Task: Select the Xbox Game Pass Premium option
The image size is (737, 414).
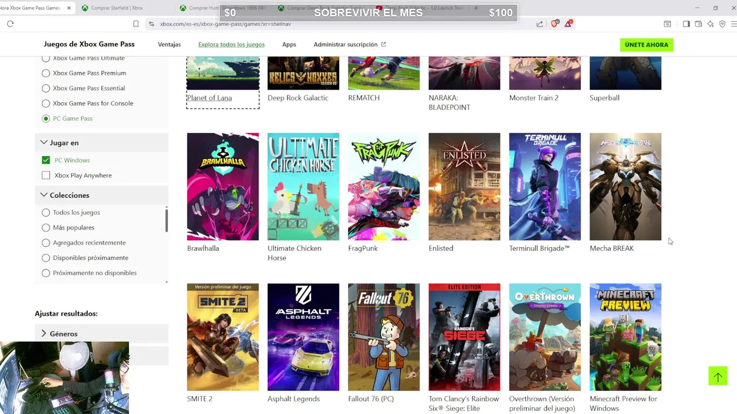Action: 46,73
